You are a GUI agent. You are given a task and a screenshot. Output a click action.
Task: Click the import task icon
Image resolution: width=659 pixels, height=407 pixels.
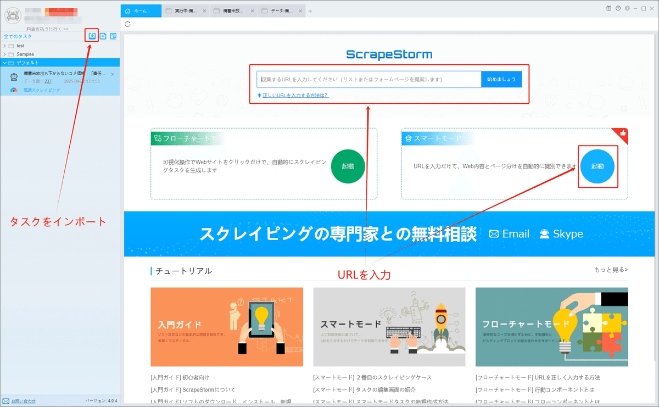tap(92, 36)
